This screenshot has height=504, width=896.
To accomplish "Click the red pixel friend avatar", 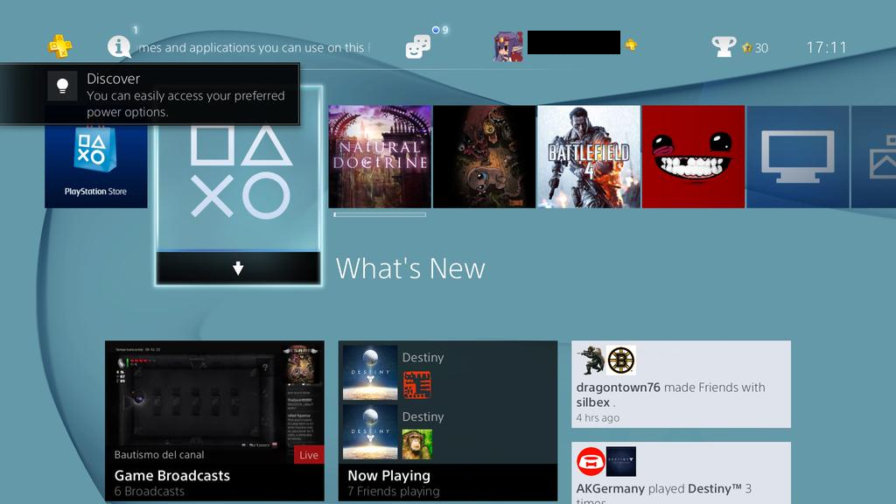I will (417, 385).
